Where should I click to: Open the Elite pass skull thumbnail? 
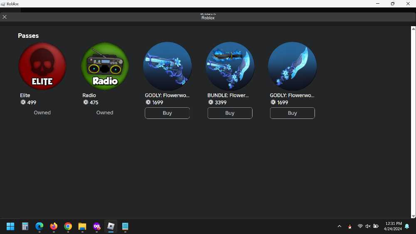tap(42, 66)
